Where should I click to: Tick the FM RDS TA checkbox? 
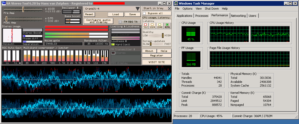click(120, 22)
